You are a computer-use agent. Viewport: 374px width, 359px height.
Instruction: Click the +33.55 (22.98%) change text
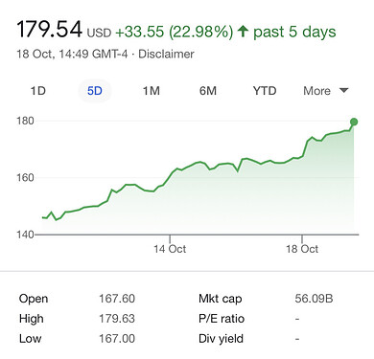pos(175,32)
